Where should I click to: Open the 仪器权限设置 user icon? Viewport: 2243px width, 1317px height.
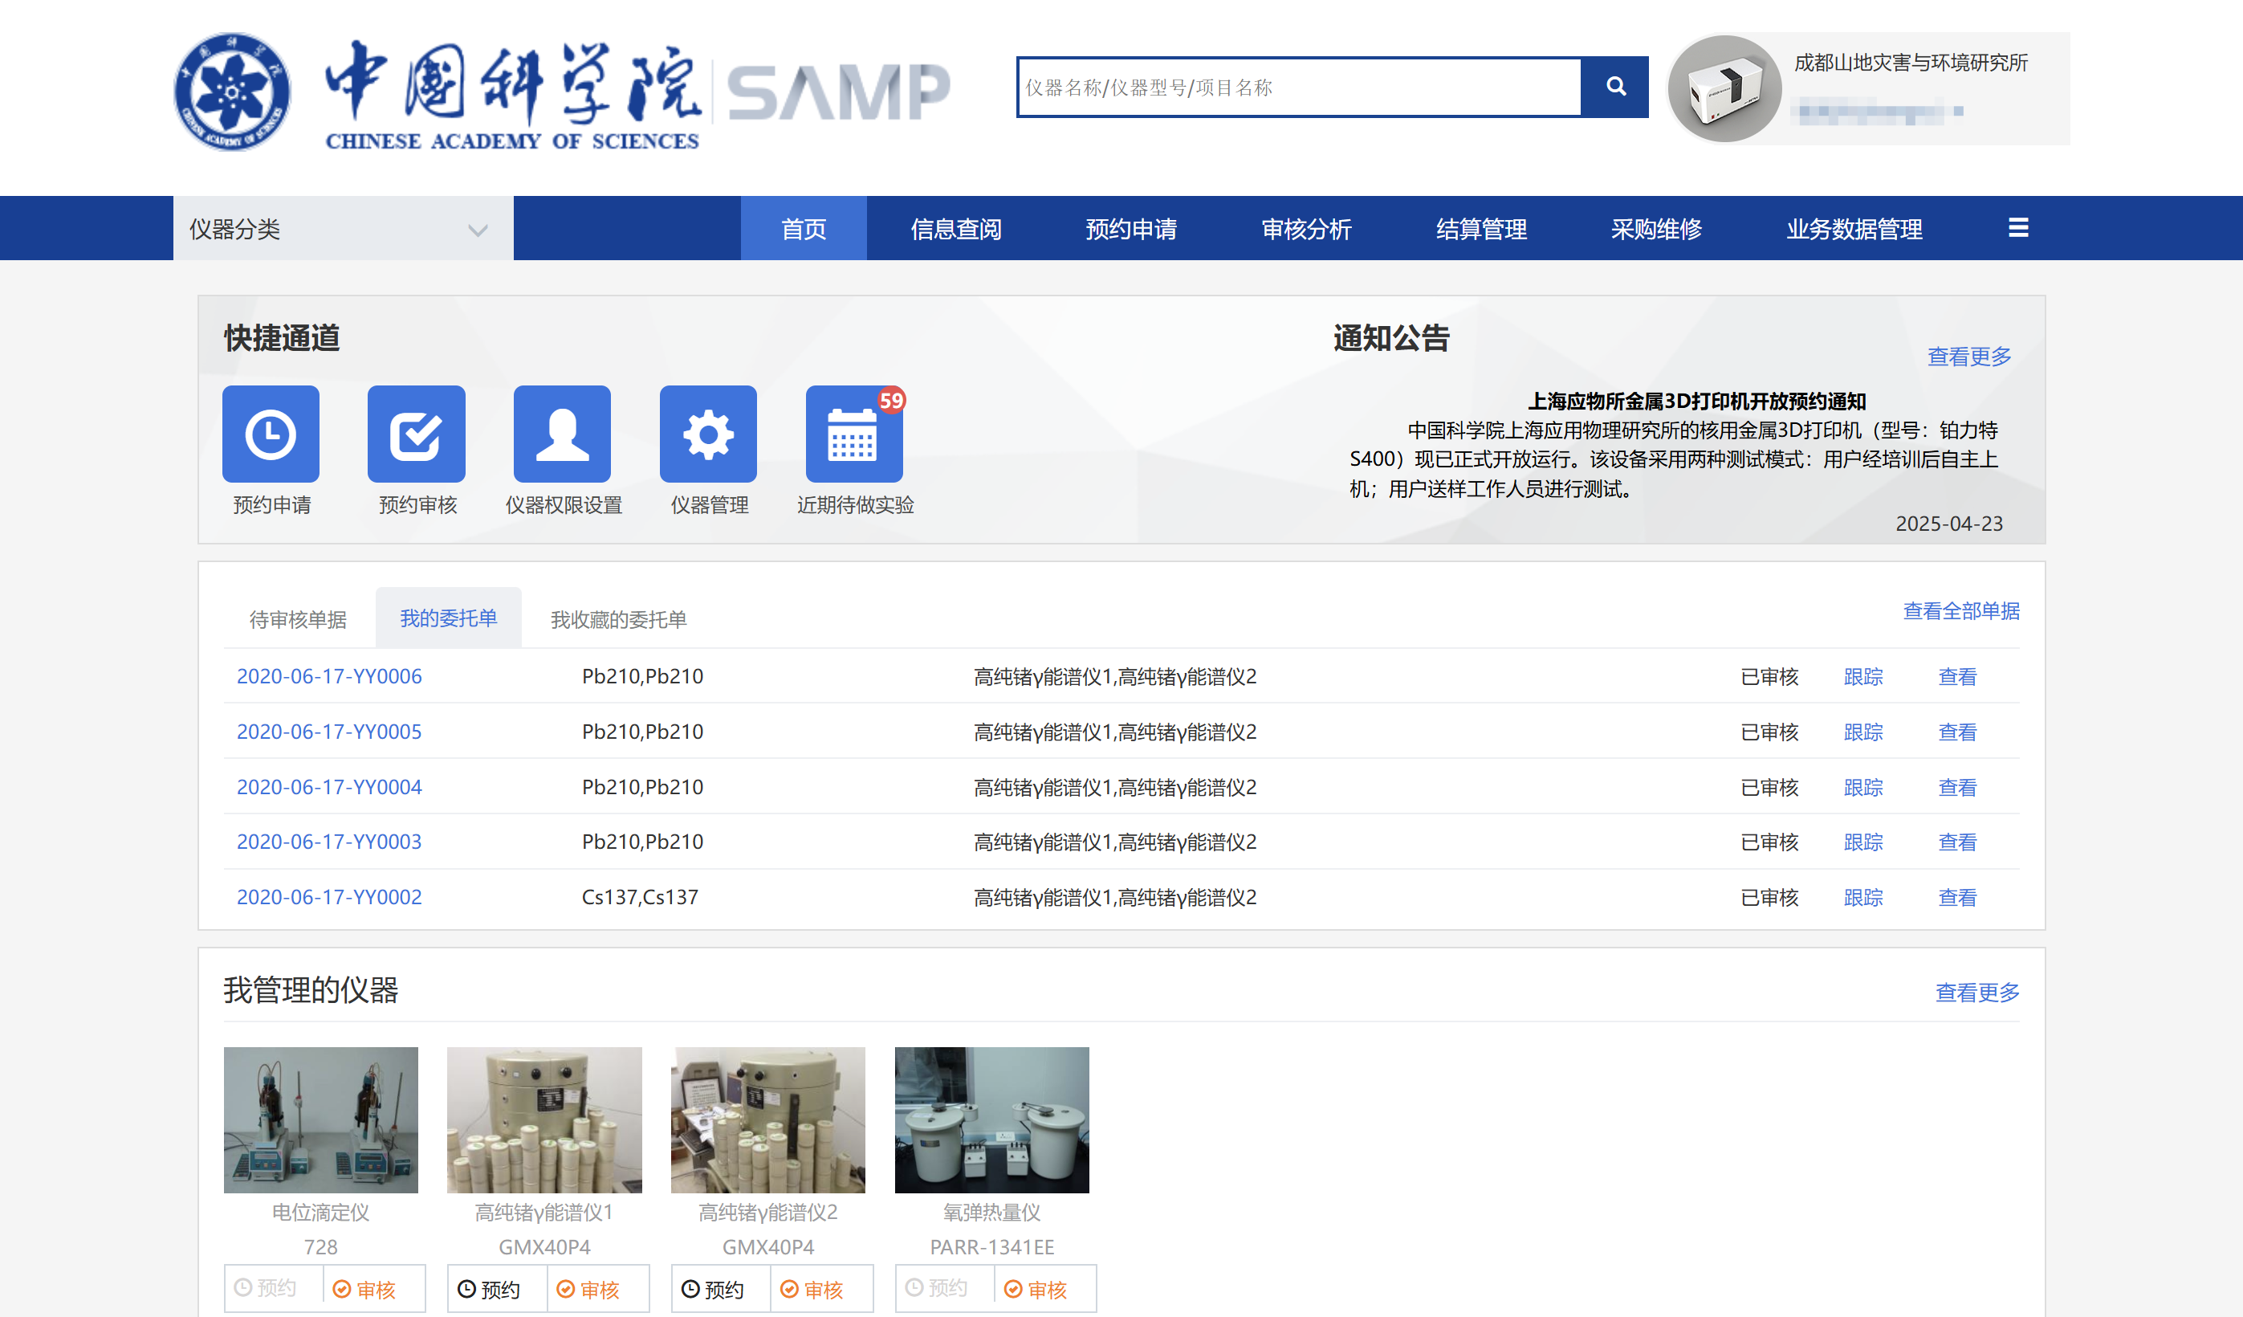(562, 434)
